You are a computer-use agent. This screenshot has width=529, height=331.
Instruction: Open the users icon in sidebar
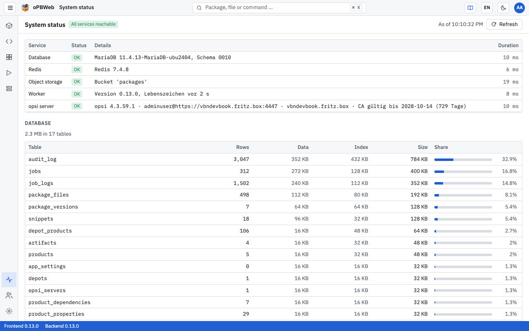coord(9,295)
